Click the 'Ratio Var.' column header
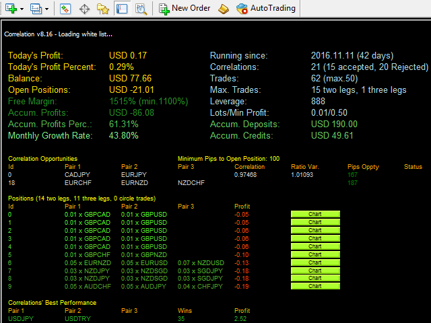The image size is (431, 323). (305, 167)
